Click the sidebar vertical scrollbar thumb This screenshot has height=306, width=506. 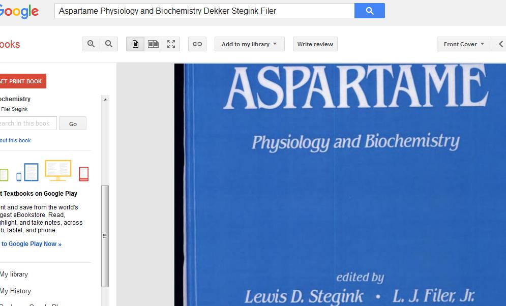click(x=105, y=236)
